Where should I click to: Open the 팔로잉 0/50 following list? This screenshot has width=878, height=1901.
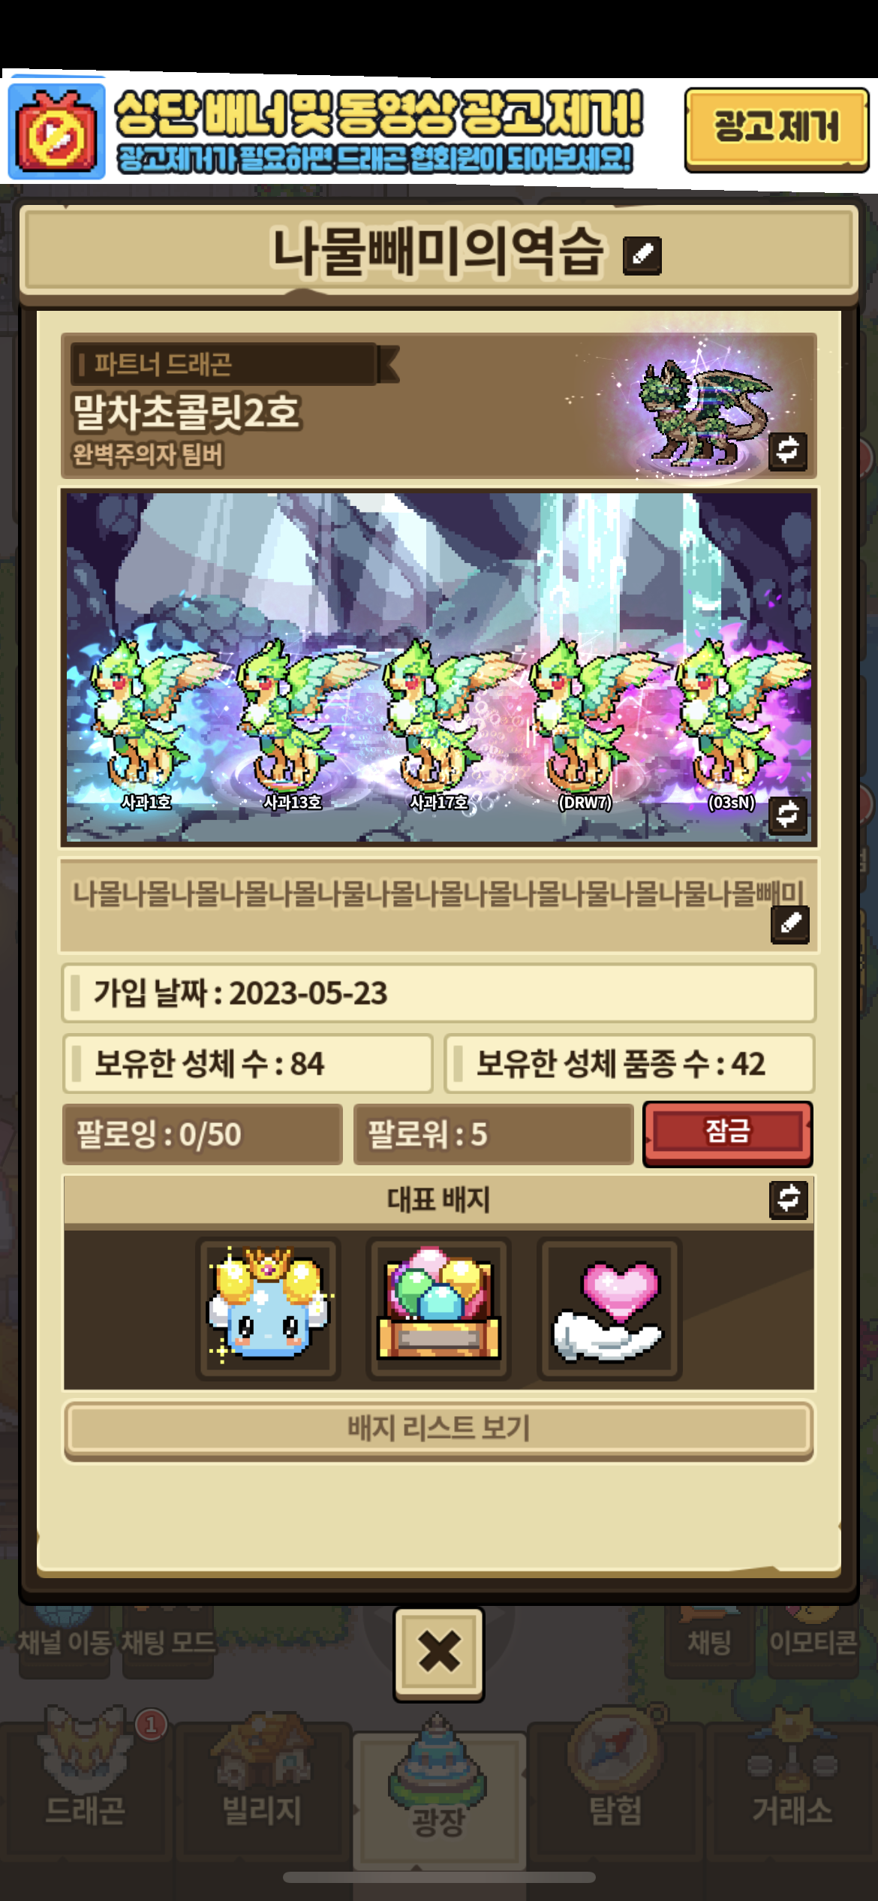click(203, 1134)
